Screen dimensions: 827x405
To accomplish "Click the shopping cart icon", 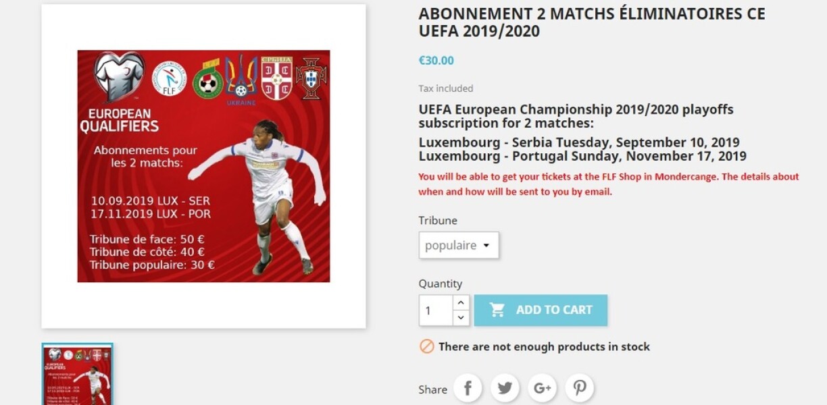I will pyautogui.click(x=497, y=310).
